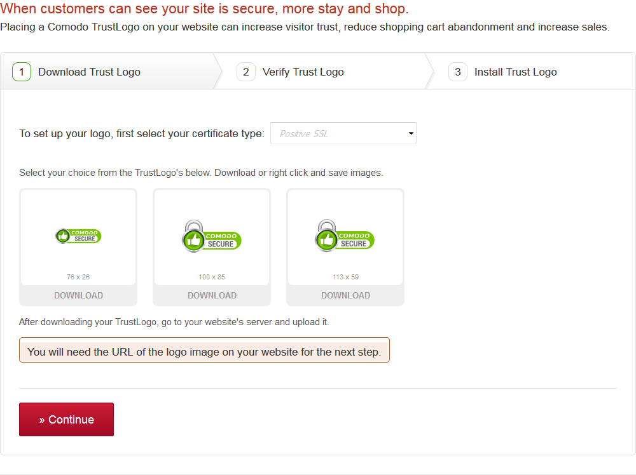Download the 76 x 26 TrustLogo
This screenshot has height=475, width=636.
(78, 295)
